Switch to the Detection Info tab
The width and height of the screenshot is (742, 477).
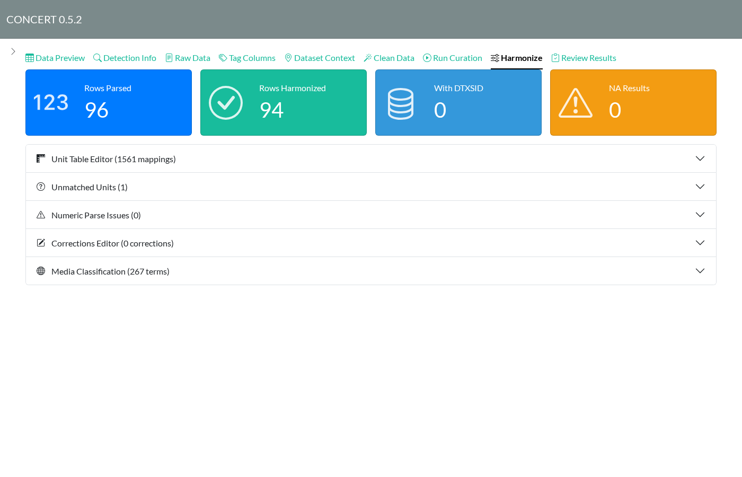(125, 58)
